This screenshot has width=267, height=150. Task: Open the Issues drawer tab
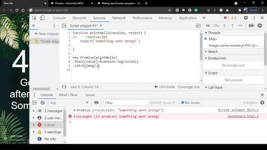(x=90, y=95)
